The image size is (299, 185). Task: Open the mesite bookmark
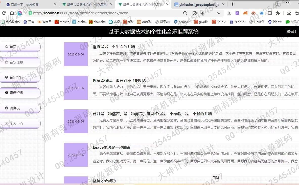point(62,22)
